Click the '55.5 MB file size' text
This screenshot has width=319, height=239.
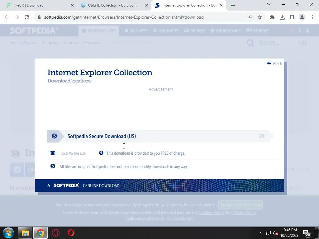click(74, 153)
